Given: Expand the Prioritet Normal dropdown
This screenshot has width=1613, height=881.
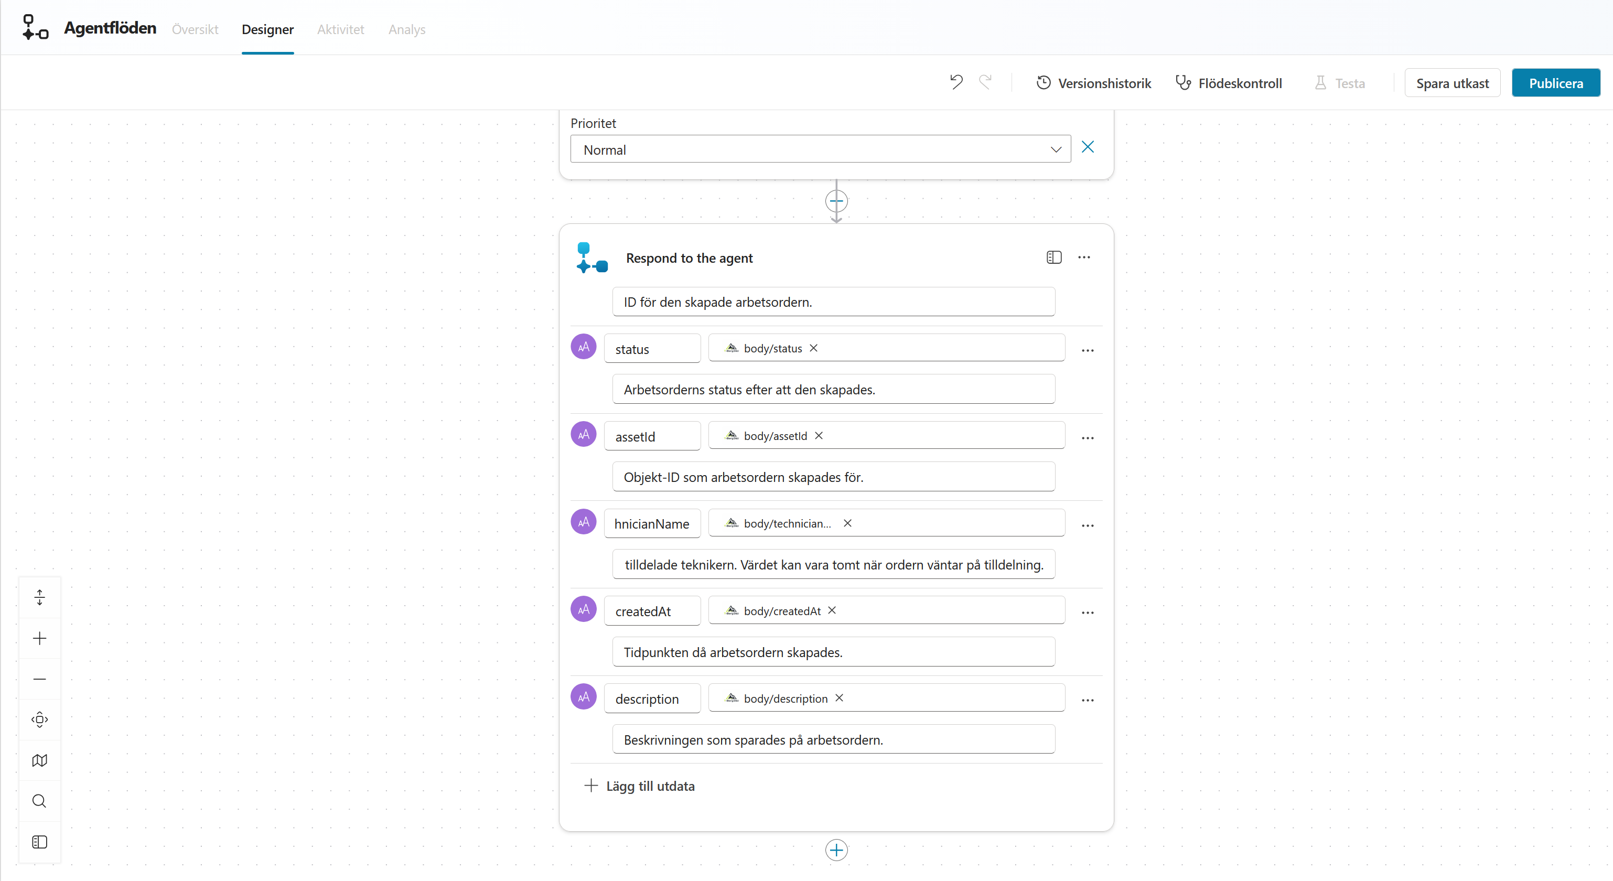Looking at the screenshot, I should point(820,149).
